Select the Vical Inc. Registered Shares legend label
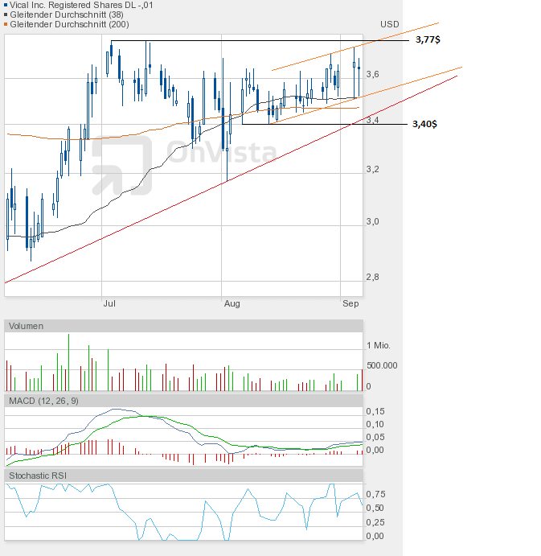 (81, 5)
